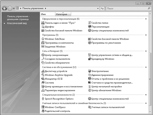153x115 pixels.
Task: Click the back navigation arrow button
Action: [x=4, y=8]
